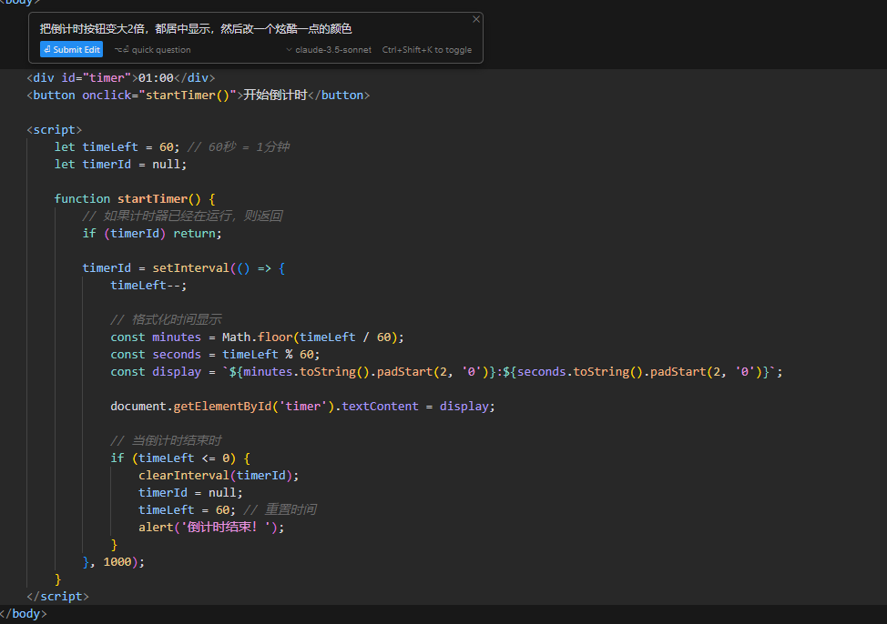Click the 'if (timeLeft <= 0)' condition
Image resolution: width=887 pixels, height=624 pixels.
pyautogui.click(x=180, y=458)
